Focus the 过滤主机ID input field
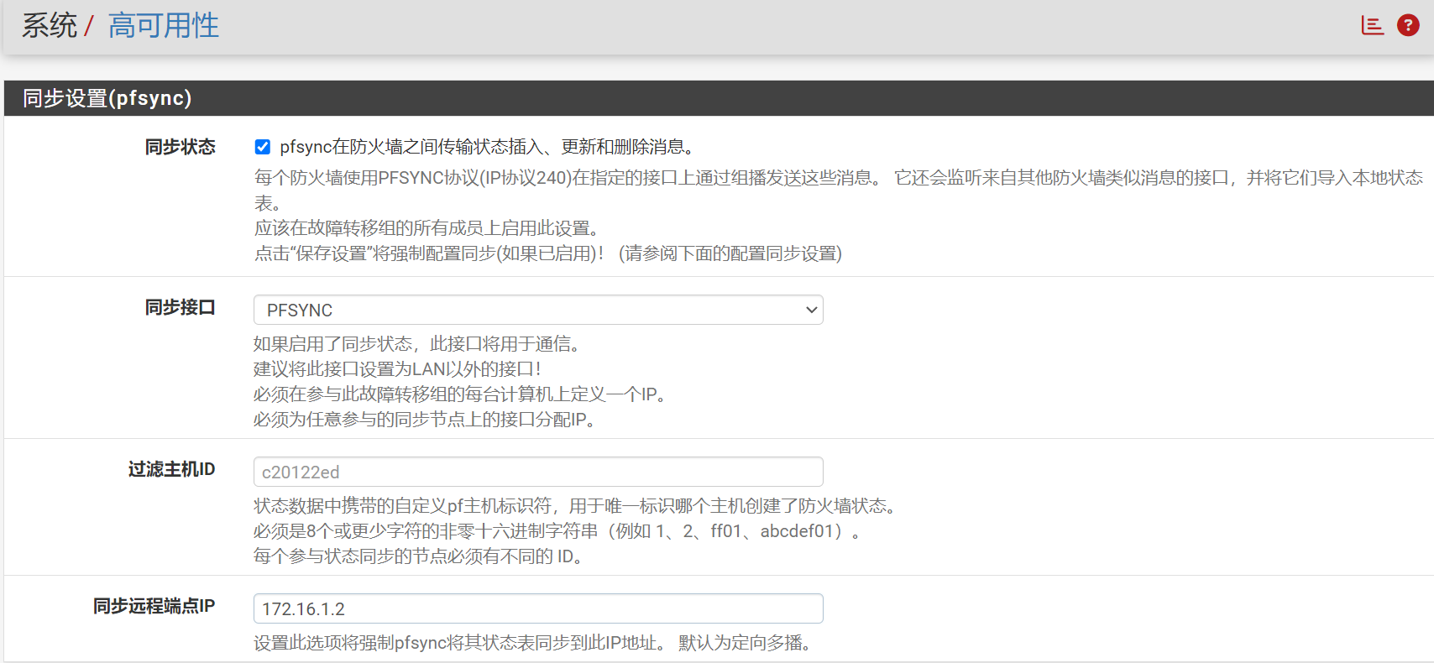The width and height of the screenshot is (1434, 663). [537, 472]
